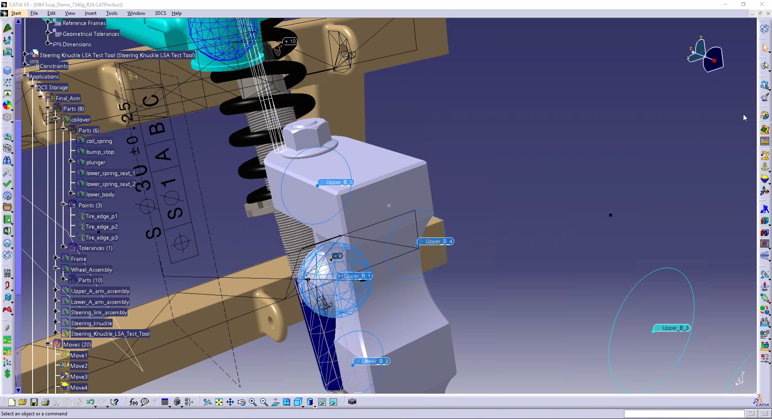
Task: Expand the Upper_A_arm_assembly node
Action: [55, 290]
